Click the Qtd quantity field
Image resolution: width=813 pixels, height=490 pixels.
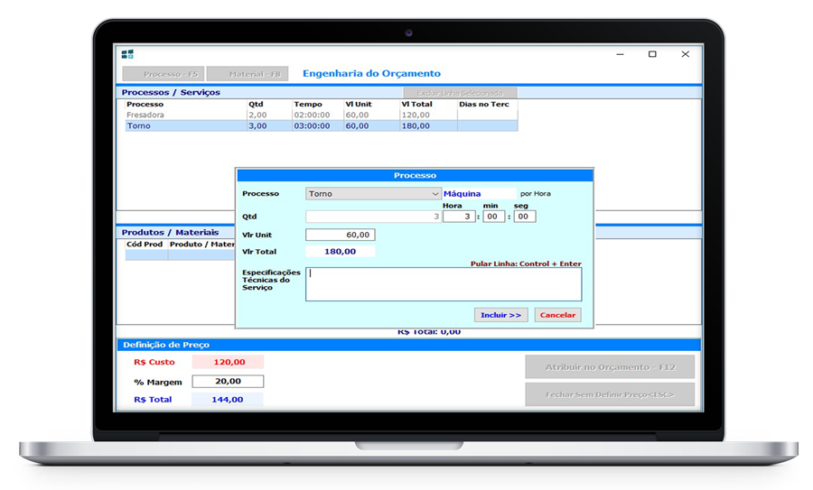[x=372, y=217]
